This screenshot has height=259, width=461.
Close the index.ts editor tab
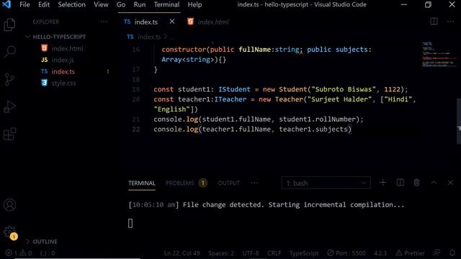pos(172,22)
